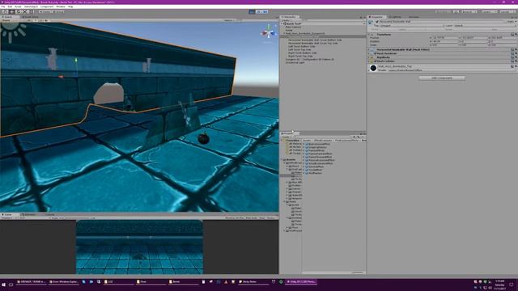The height and width of the screenshot is (291, 518).
Task: Open the material gear settings in Inspector
Action: point(516,66)
